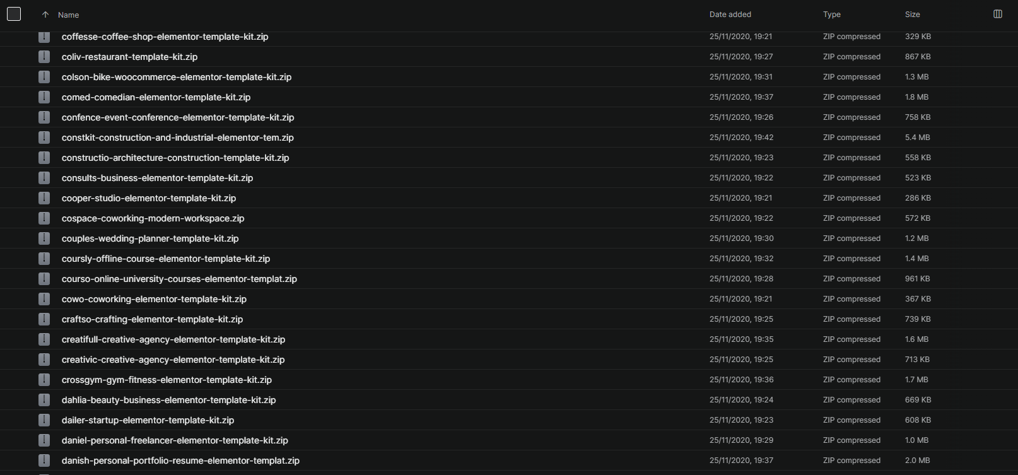Tick the select-all checkbox in header
Image resolution: width=1018 pixels, height=475 pixels.
[14, 14]
